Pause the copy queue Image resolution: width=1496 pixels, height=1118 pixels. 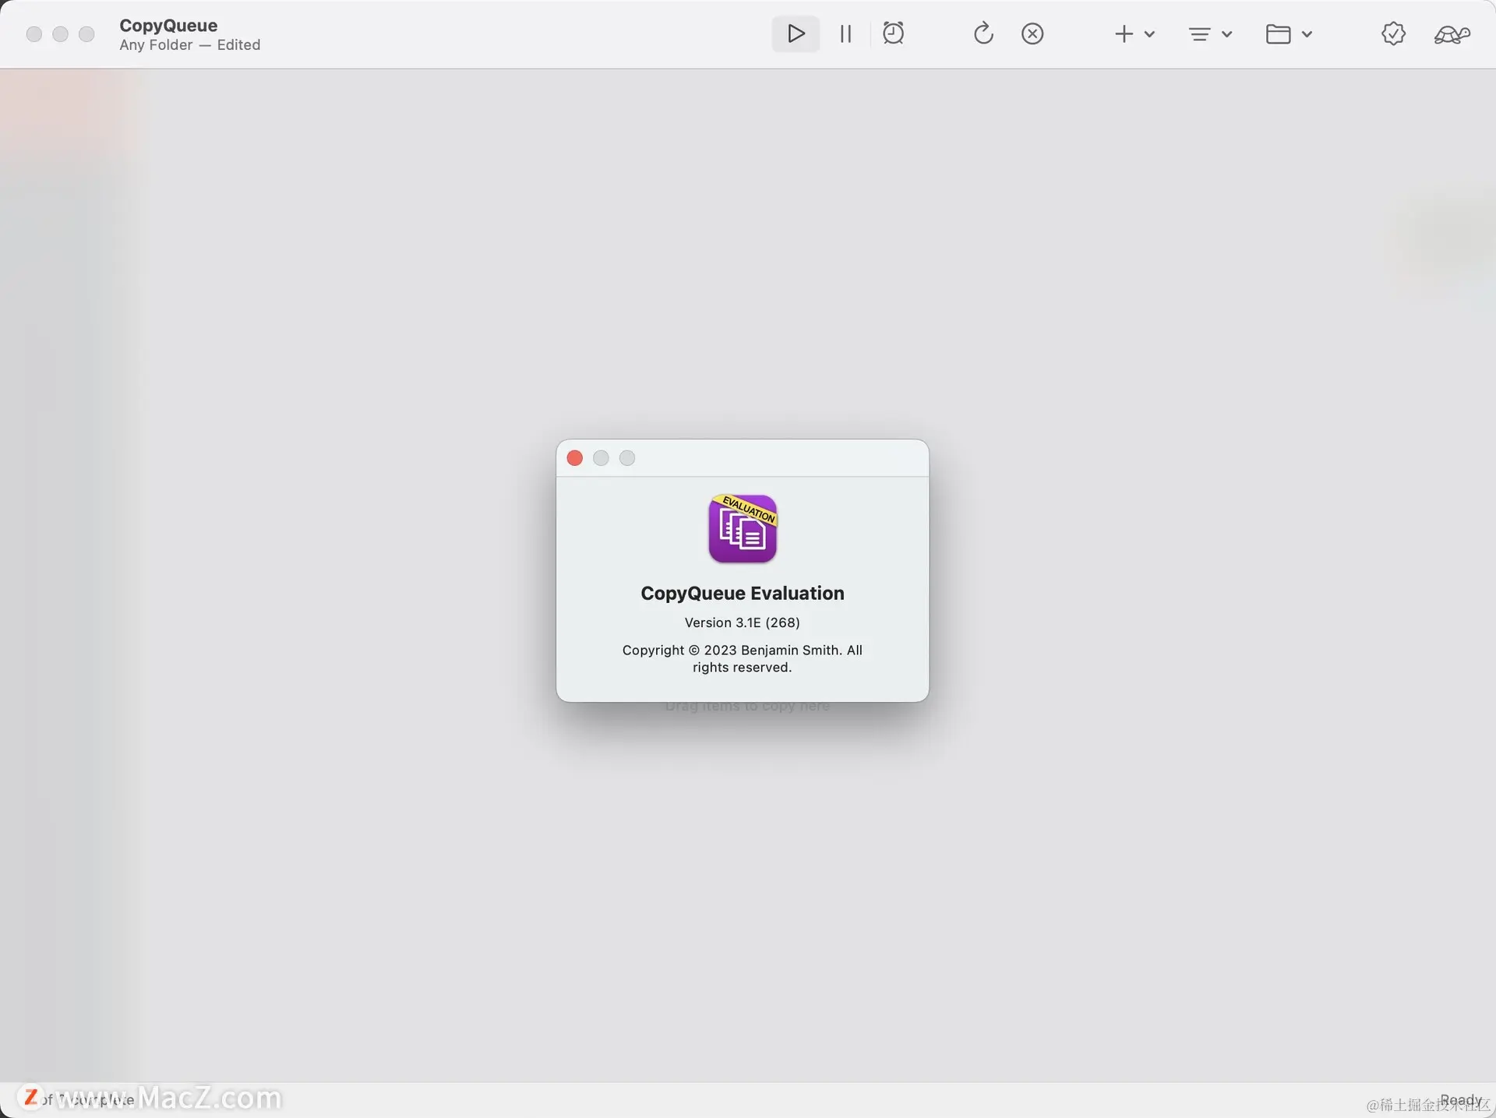pyautogui.click(x=845, y=34)
